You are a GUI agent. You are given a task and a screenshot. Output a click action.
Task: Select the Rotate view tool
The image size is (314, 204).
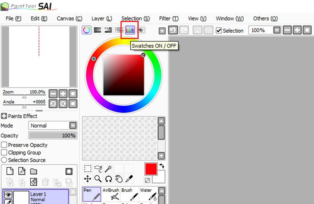click(x=108, y=179)
